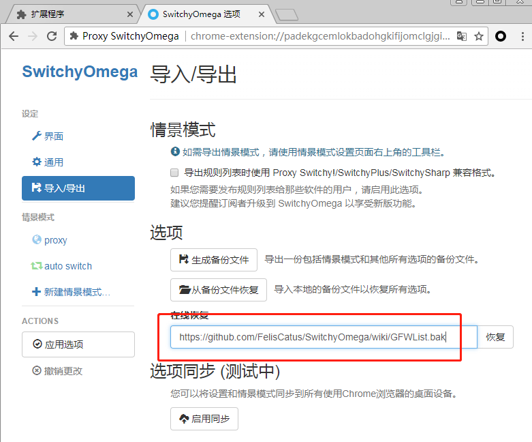532x442 pixels.
Task: Click the 从备份文件恢复 button
Action: tap(219, 290)
